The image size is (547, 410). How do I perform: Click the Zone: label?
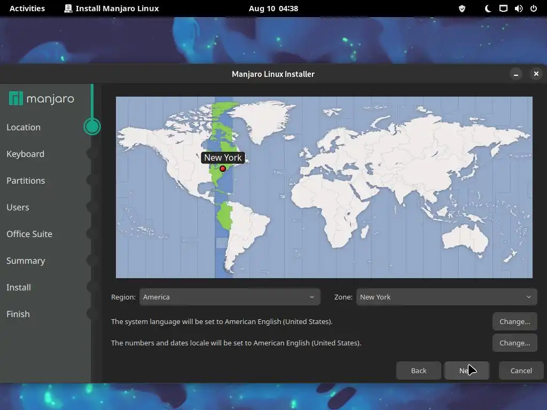[x=343, y=297]
